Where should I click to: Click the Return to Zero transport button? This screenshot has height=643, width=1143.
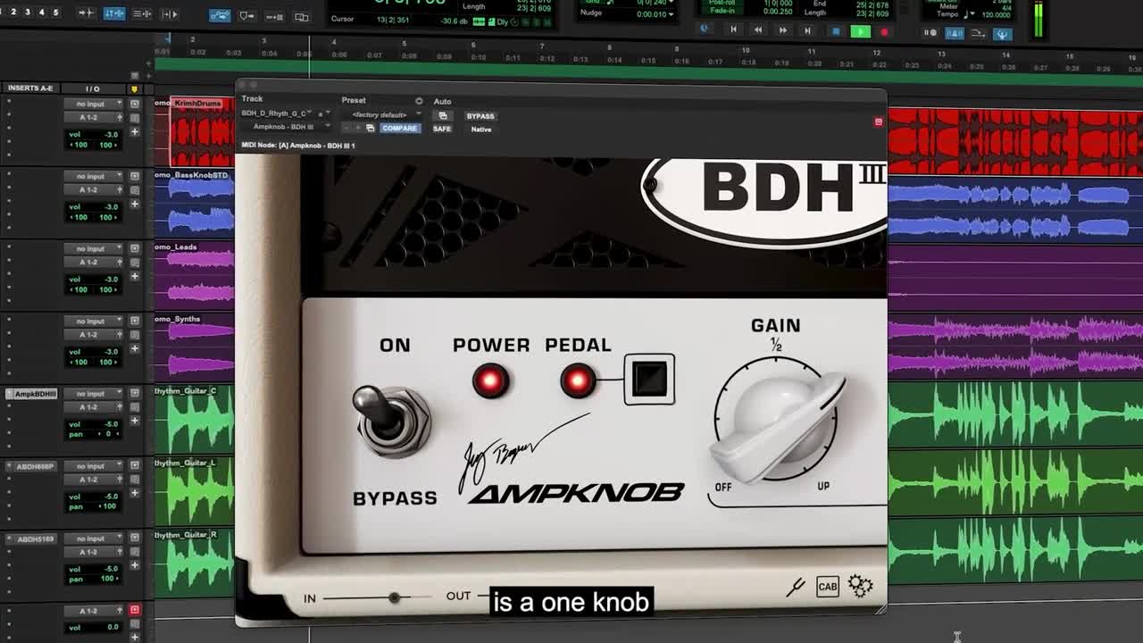click(x=733, y=30)
